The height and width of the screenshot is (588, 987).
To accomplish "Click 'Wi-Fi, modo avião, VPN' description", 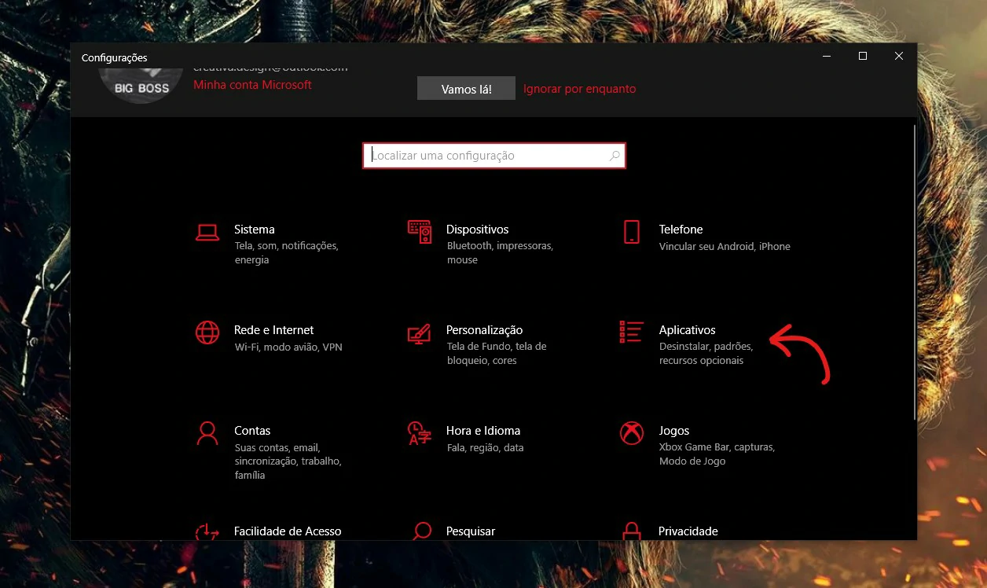I will click(x=288, y=347).
